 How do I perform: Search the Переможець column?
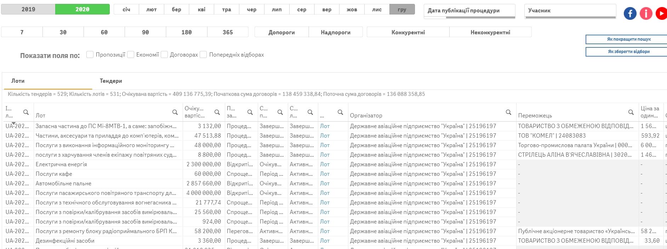pyautogui.click(x=631, y=112)
